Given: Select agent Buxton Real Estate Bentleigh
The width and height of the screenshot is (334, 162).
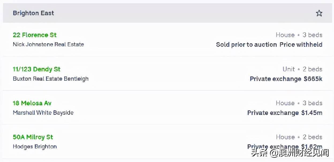Looking at the screenshot, I should click(51, 79).
